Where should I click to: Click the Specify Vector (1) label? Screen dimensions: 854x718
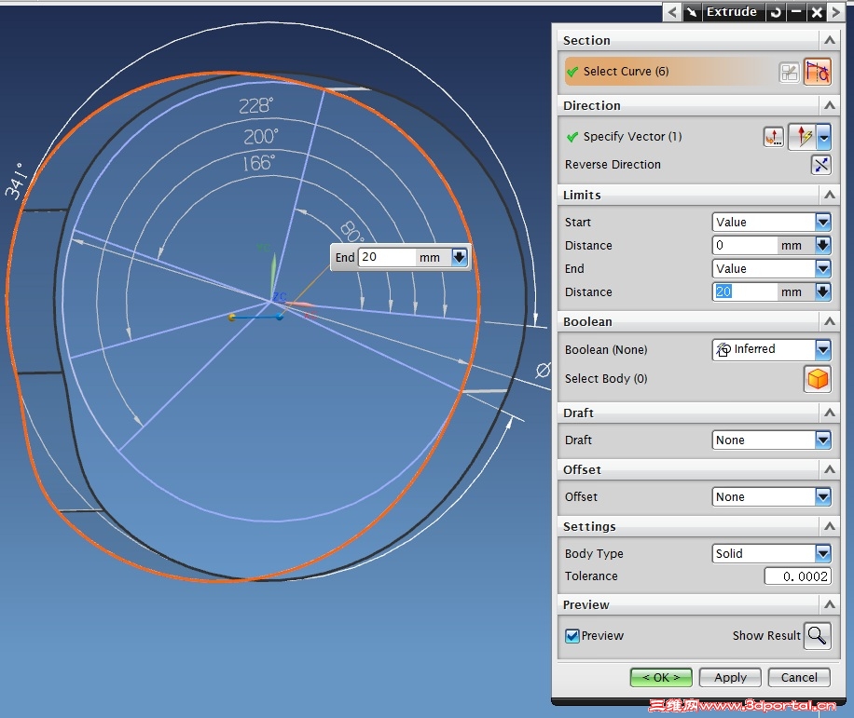pyautogui.click(x=632, y=137)
